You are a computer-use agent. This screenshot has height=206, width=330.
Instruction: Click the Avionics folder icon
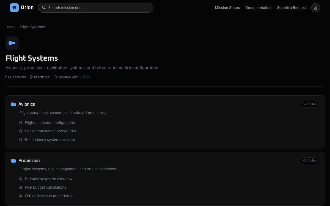click(13, 104)
